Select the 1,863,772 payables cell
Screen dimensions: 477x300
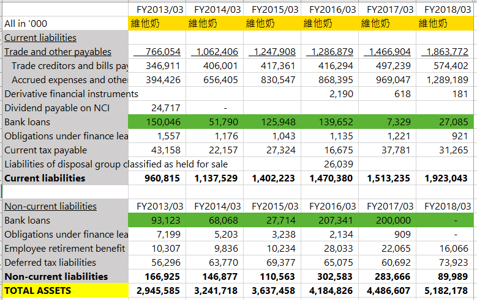coord(445,51)
